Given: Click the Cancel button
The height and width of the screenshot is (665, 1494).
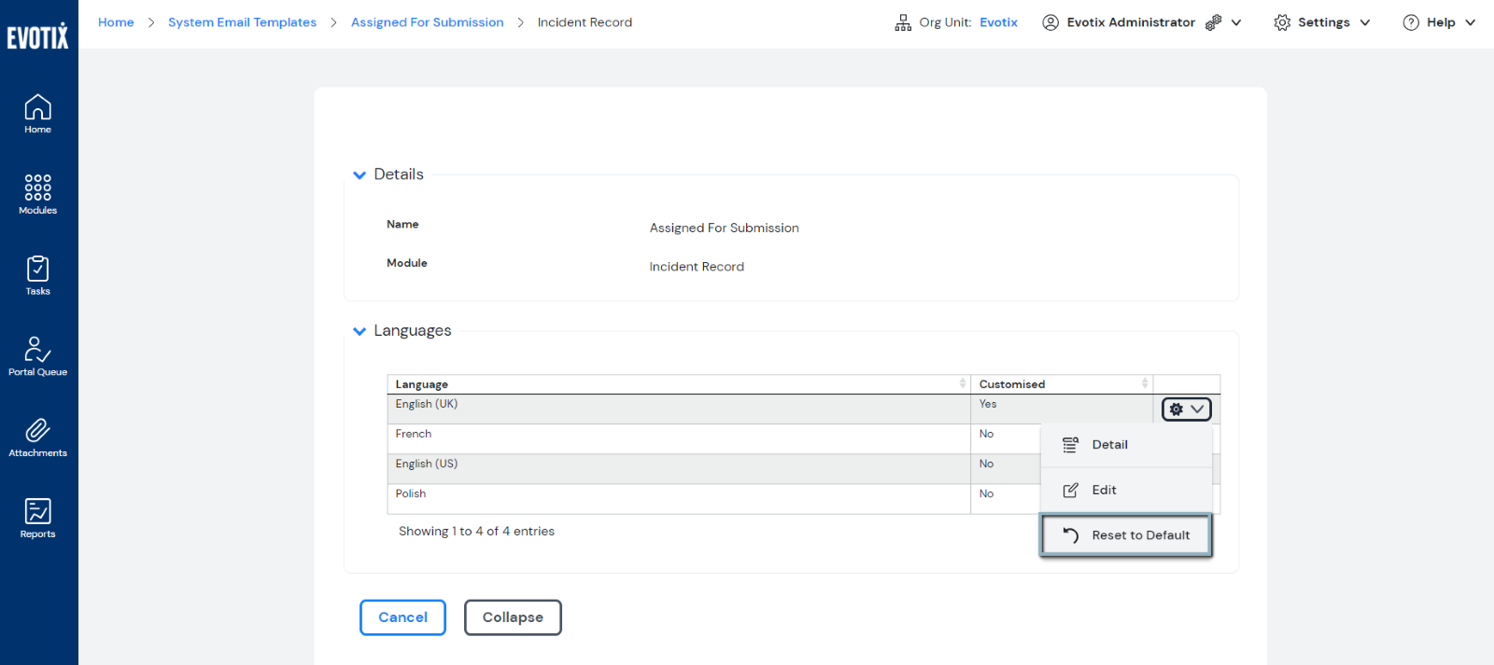Looking at the screenshot, I should pos(402,617).
